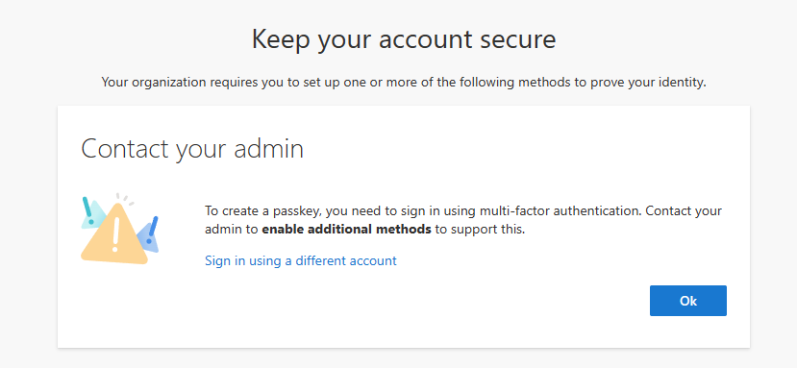
Task: Click the word admin starting the second message line
Action: [224, 230]
